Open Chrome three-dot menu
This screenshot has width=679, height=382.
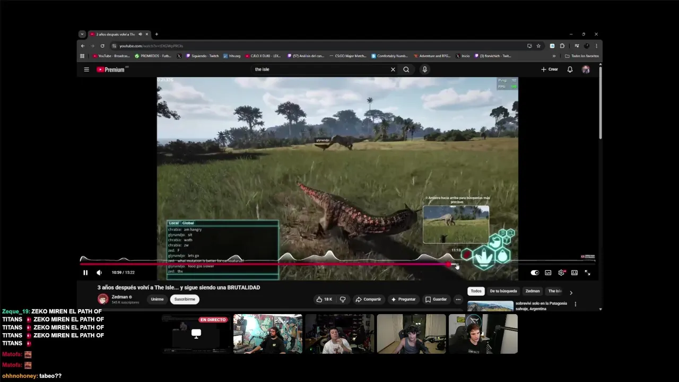(596, 46)
